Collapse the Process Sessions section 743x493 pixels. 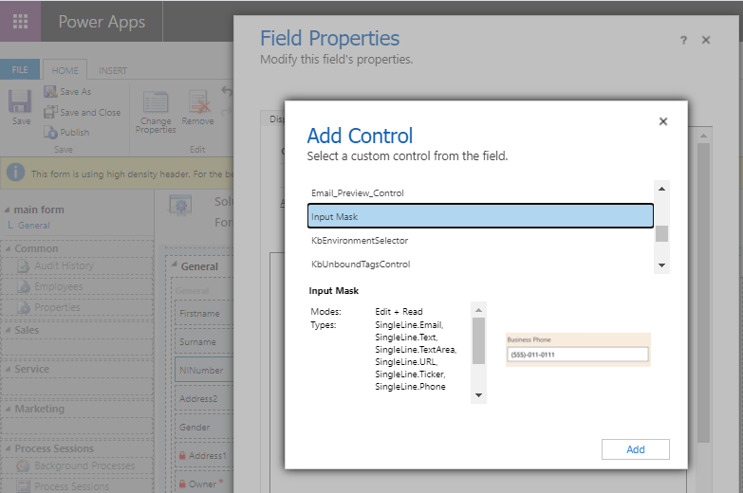point(8,448)
